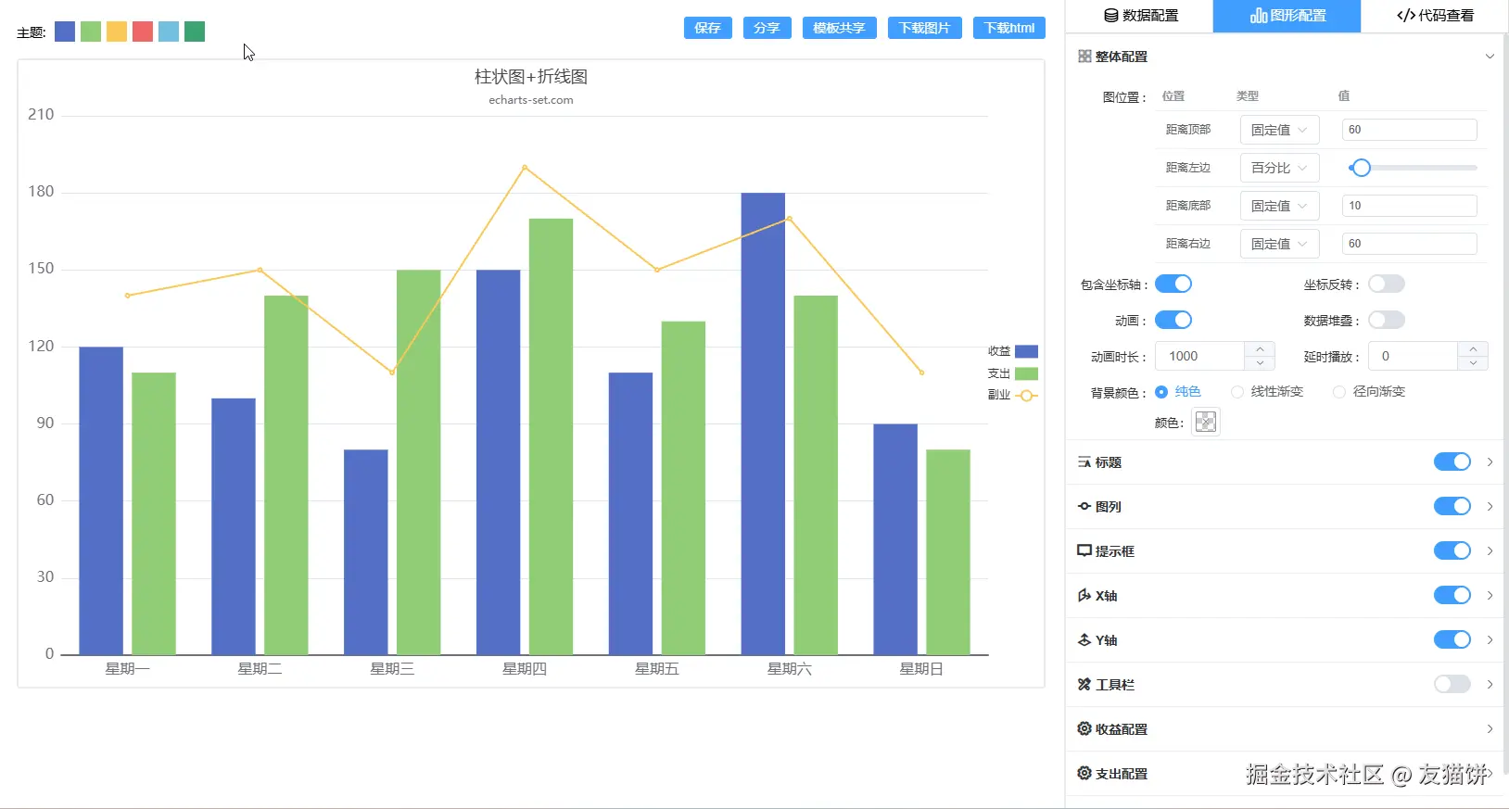Select the 线性渐变 background radio option
The width and height of the screenshot is (1509, 809).
click(1237, 392)
